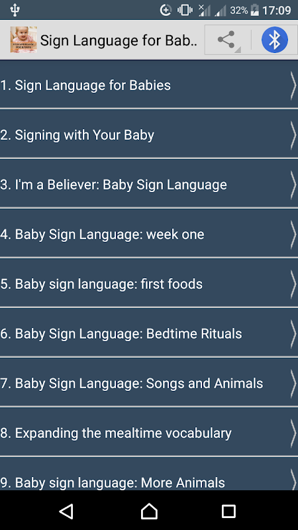Open Baby sign language: More Animals
This screenshot has height=530, width=298.
point(149,474)
